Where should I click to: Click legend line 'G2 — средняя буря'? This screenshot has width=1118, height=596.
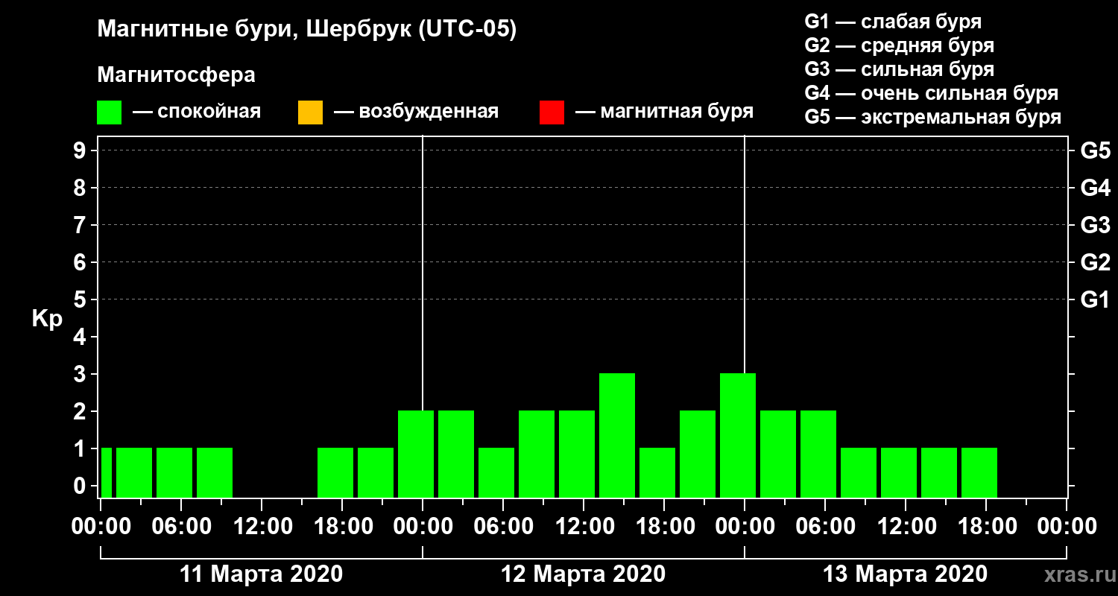pos(899,45)
